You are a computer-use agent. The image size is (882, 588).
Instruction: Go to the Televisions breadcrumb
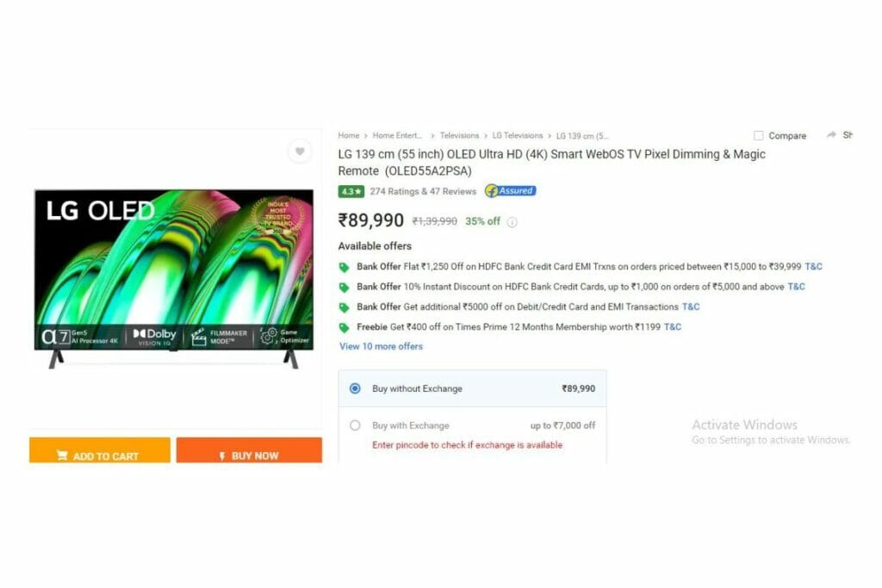point(459,135)
